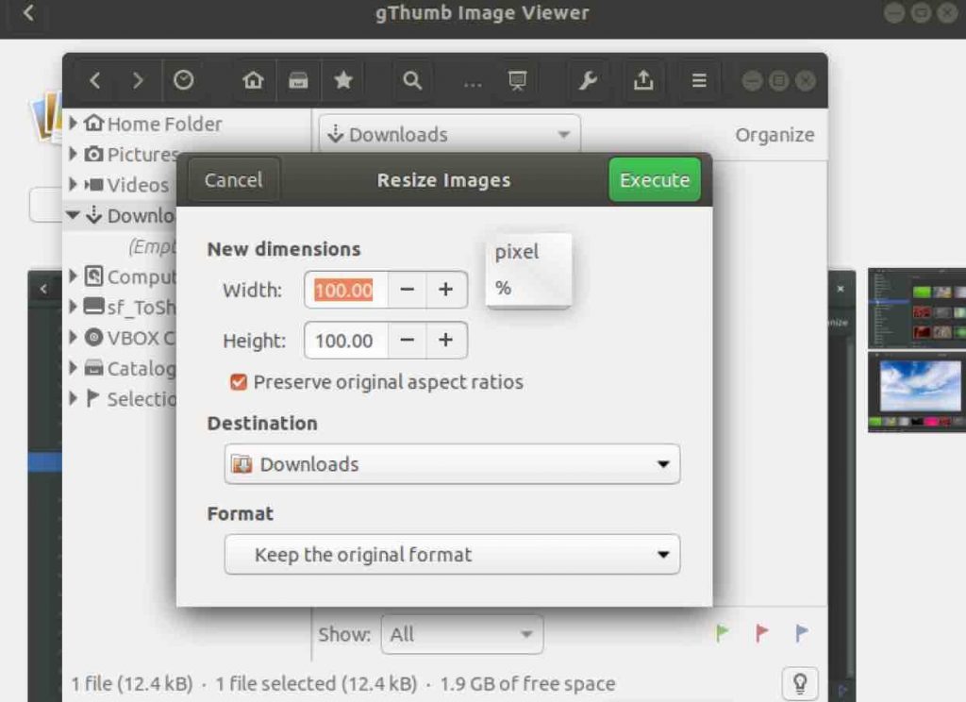Mark image with the green flag
Image resolution: width=966 pixels, height=702 pixels.
click(x=722, y=634)
